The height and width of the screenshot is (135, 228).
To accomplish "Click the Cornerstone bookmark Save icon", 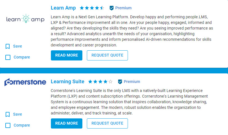I will (8, 114).
